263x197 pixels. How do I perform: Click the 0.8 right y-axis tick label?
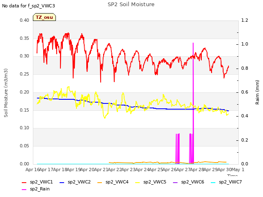point(245,69)
